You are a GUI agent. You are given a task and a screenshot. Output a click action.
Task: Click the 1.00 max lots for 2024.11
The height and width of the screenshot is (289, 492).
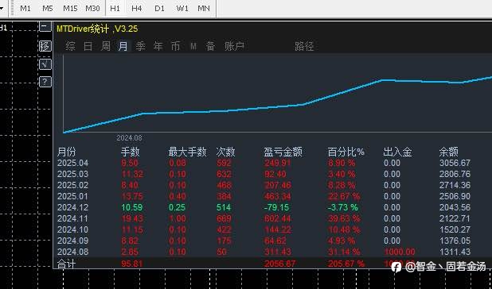[x=178, y=218]
